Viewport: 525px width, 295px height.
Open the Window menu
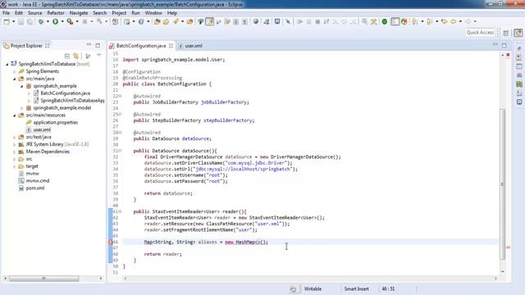153,13
